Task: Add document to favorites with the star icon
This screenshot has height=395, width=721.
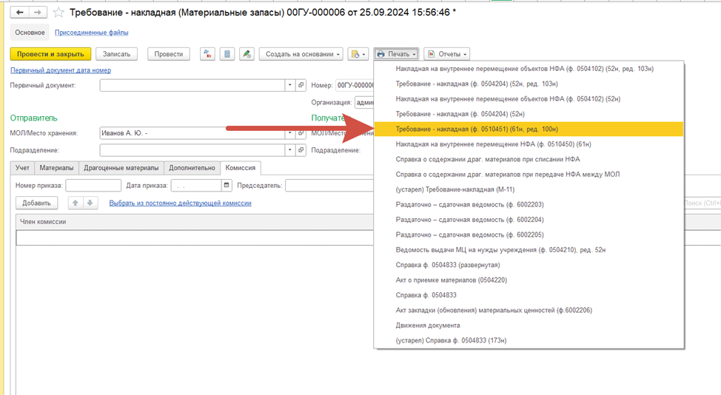Action: point(58,13)
